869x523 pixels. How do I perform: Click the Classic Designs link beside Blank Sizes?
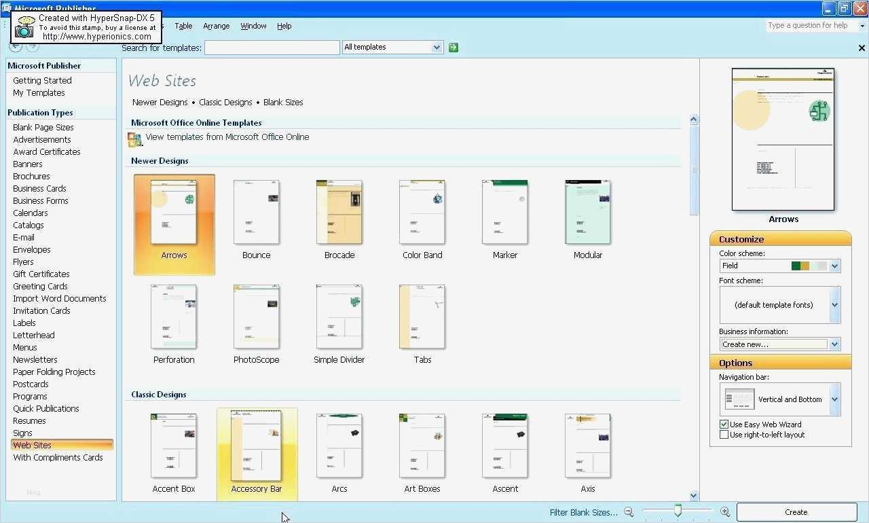coord(225,103)
